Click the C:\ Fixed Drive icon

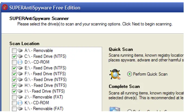tap(20, 56)
